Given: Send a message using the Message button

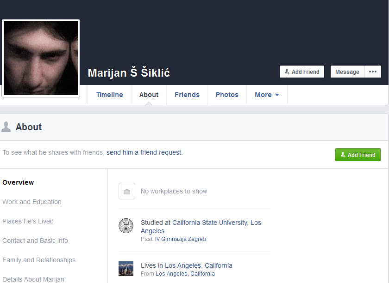Looking at the screenshot, I should 347,72.
